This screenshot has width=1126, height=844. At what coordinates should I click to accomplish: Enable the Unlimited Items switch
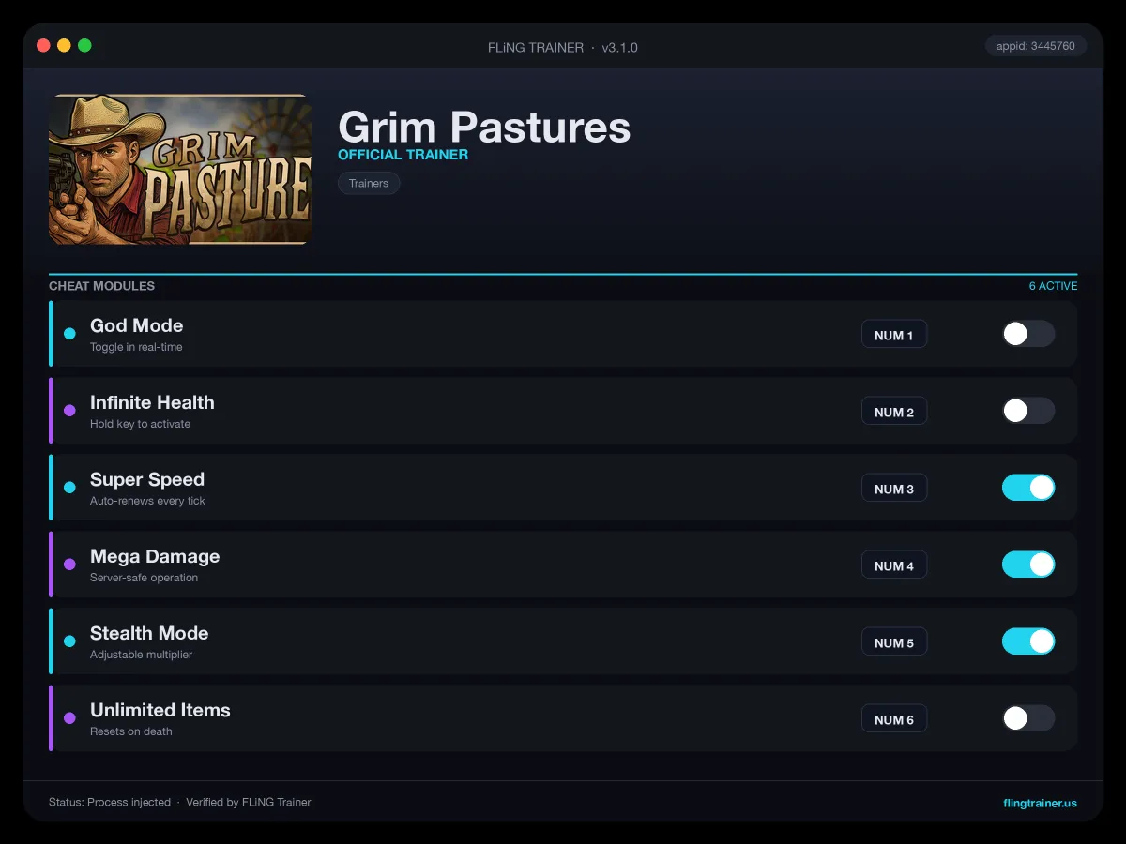coord(1028,718)
